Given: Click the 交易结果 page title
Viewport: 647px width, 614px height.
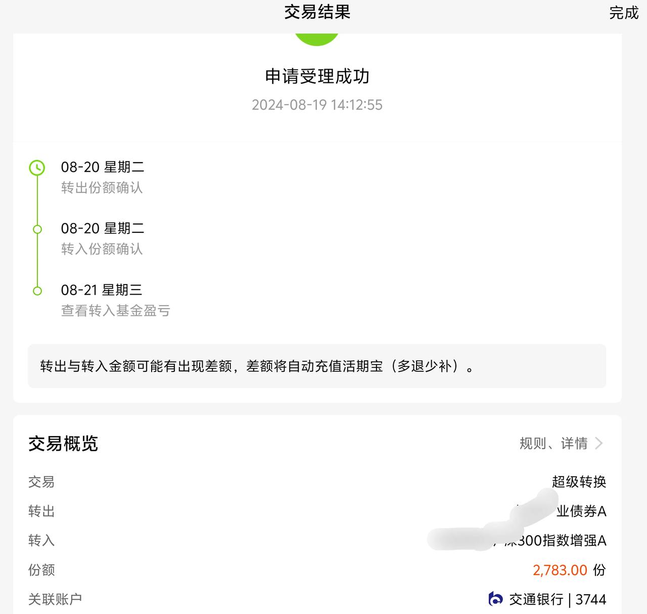Looking at the screenshot, I should (x=317, y=12).
